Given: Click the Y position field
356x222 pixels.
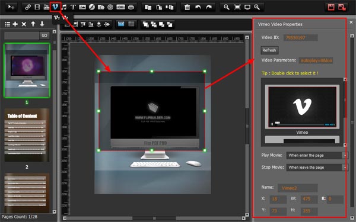Looking at the screenshot, I should (278, 211).
